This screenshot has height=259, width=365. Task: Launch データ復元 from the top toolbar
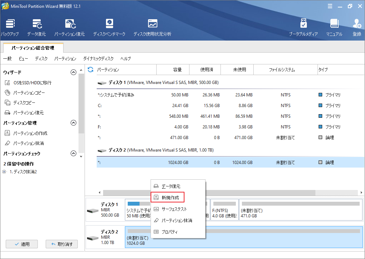[36, 28]
